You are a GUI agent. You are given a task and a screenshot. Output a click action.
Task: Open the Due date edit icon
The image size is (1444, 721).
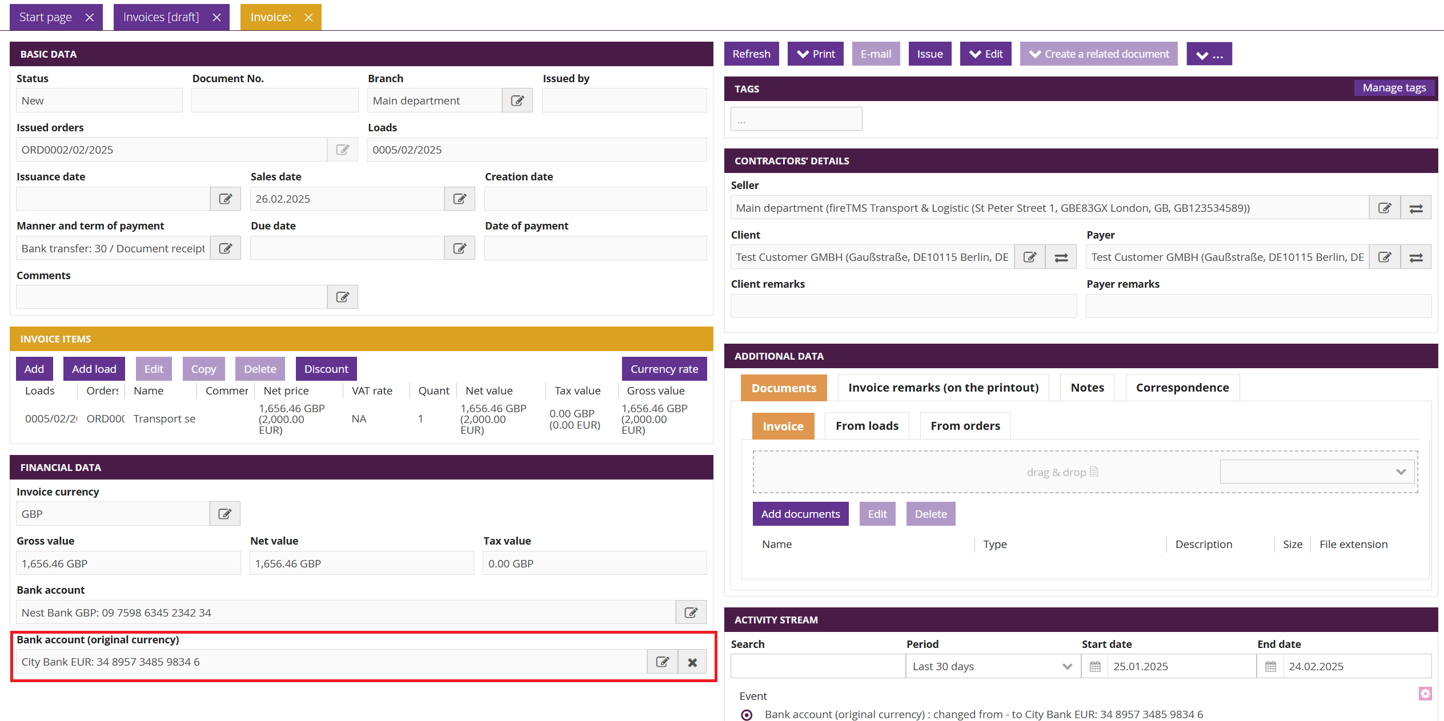click(459, 248)
